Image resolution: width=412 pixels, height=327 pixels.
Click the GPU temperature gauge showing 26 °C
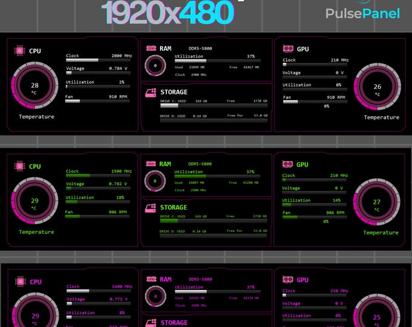(377, 87)
